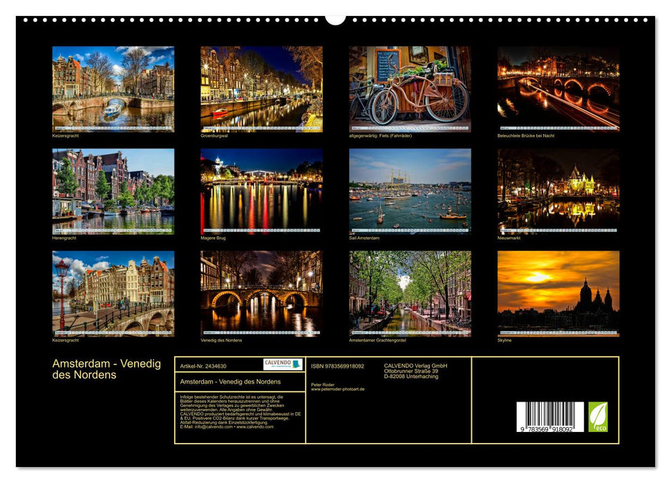Click the number below the barcode
The image size is (671, 483).
click(x=547, y=429)
